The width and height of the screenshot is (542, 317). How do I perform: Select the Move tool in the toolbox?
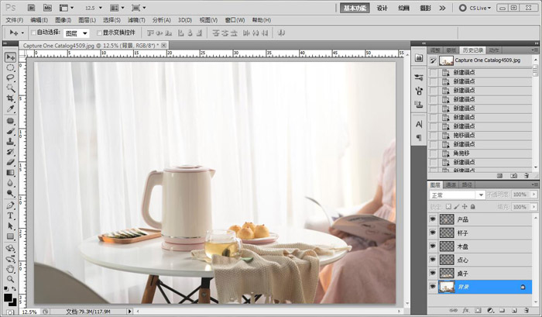[x=11, y=57]
